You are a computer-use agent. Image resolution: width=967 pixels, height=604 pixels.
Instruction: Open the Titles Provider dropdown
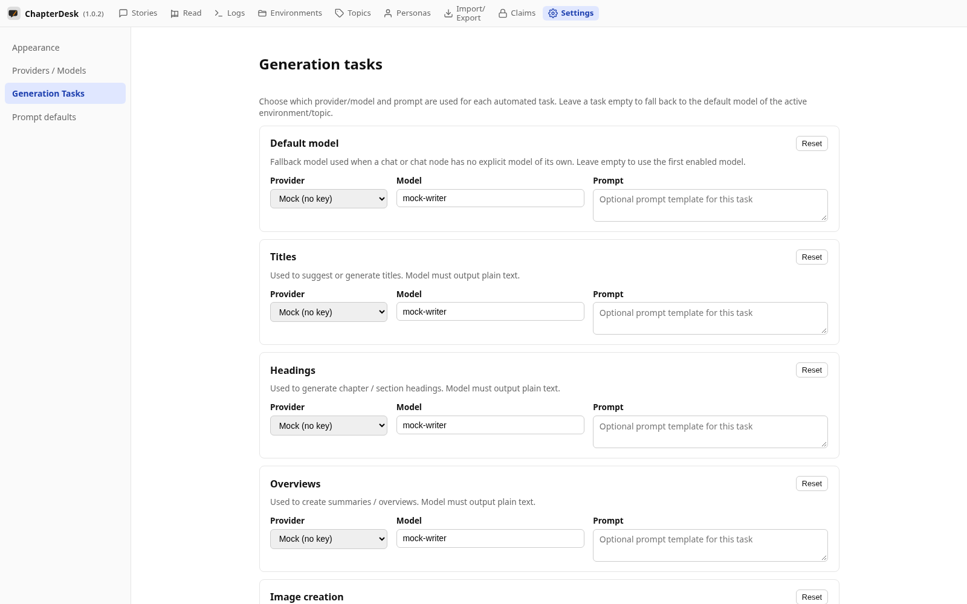coord(329,312)
